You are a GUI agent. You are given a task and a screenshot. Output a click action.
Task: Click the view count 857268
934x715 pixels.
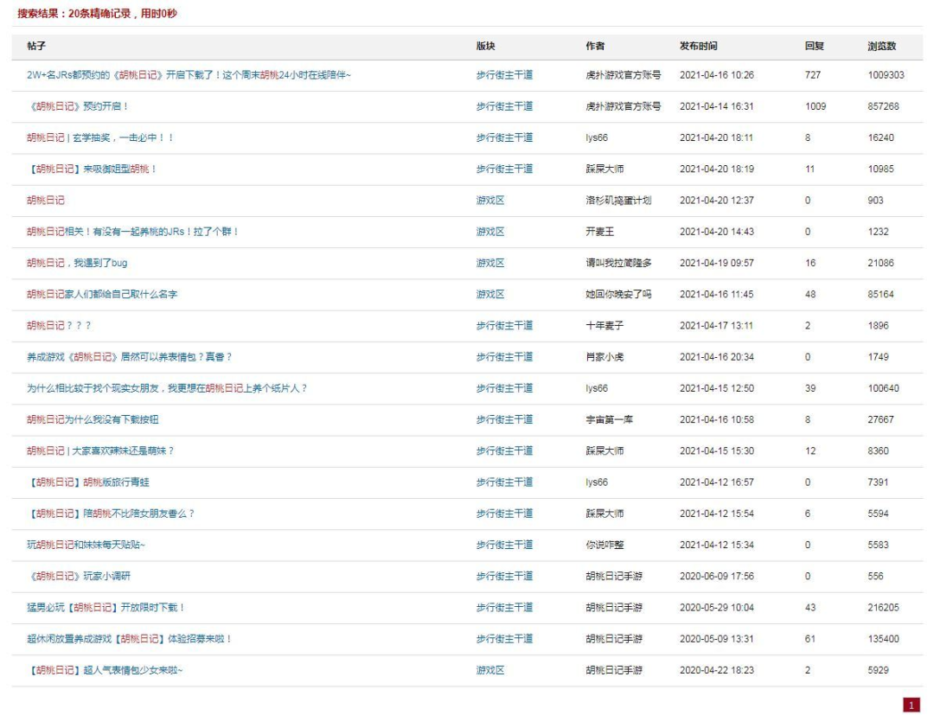point(883,106)
